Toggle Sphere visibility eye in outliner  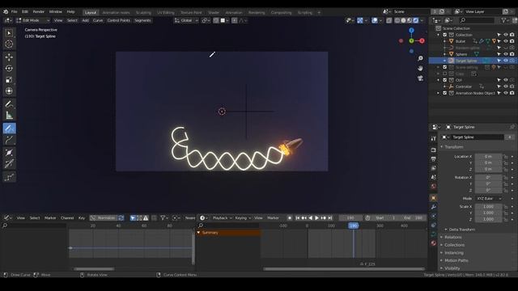505,54
